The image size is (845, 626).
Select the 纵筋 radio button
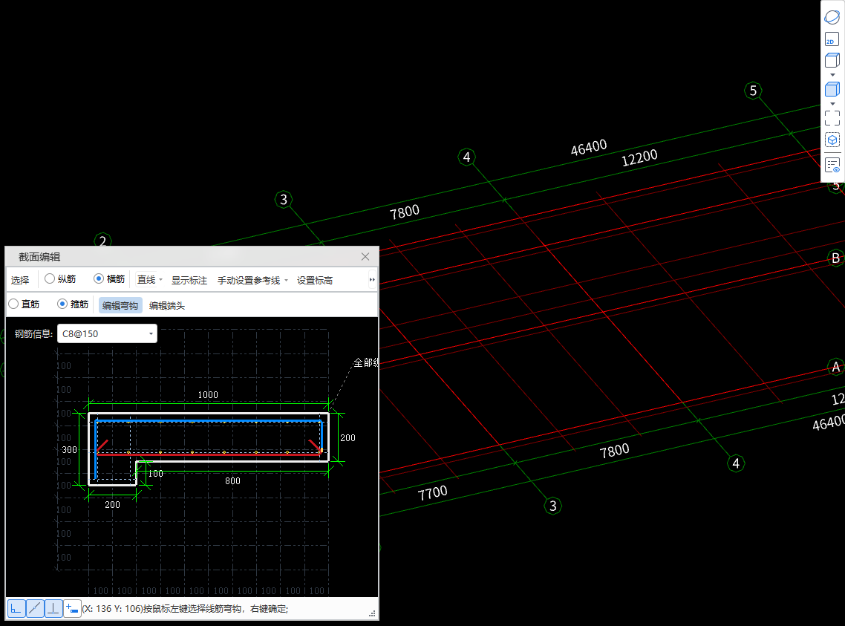(50, 278)
